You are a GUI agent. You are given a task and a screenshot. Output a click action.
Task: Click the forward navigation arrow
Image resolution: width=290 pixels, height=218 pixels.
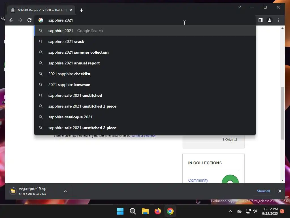point(20,20)
